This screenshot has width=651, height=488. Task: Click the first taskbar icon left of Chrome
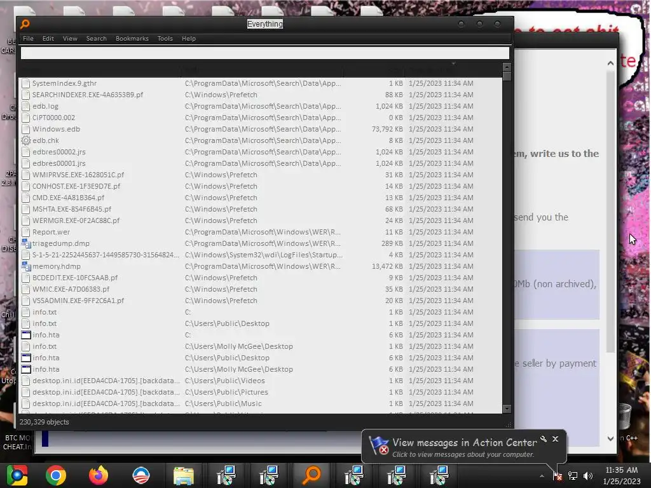pos(17,475)
